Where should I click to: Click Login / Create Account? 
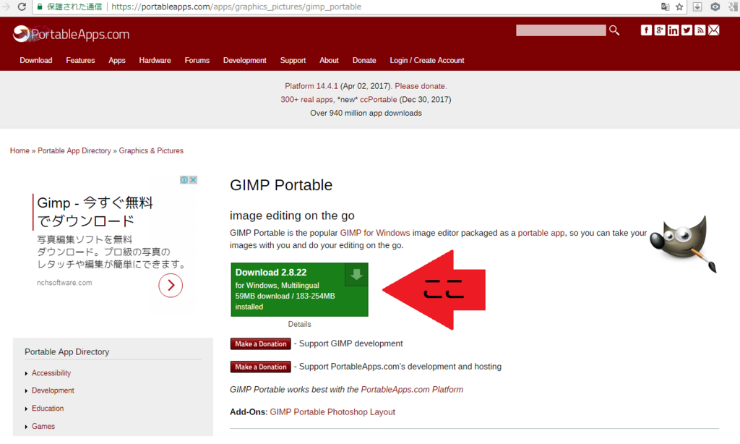point(426,61)
